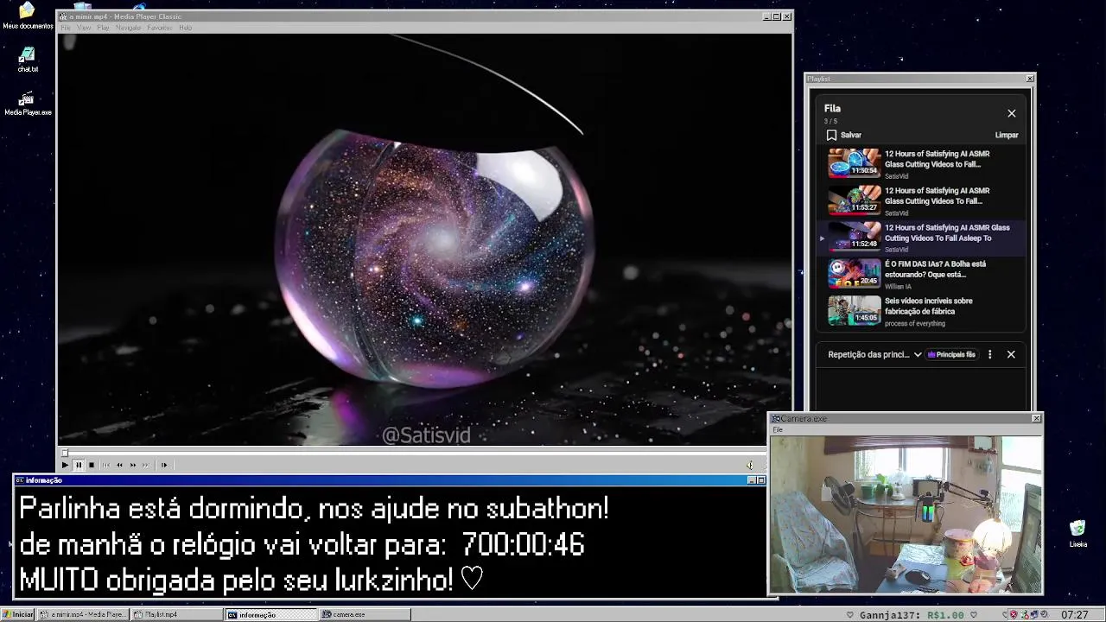The image size is (1106, 622).
Task: Expand the Repetição das princi... dropdown chevron
Action: 918,354
